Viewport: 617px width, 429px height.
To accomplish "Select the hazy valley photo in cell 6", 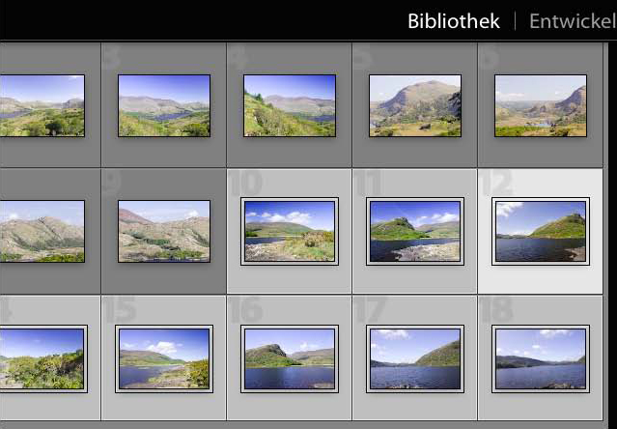I will 541,106.
